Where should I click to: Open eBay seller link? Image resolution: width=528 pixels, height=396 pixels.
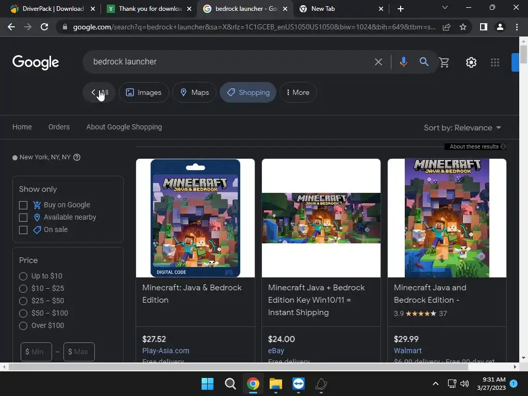point(276,351)
